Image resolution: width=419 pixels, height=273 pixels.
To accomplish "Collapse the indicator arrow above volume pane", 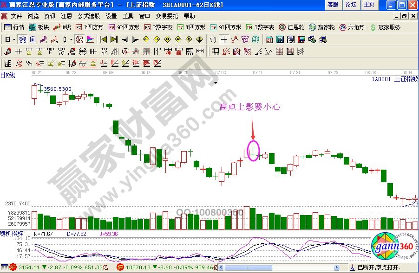I will [216, 82].
